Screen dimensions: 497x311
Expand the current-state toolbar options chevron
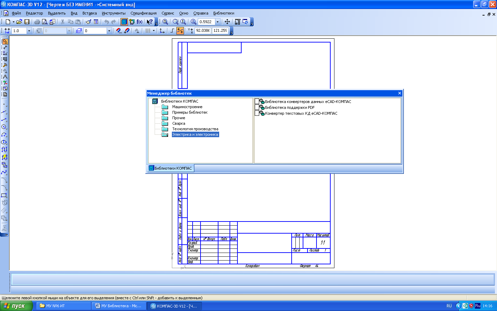(x=232, y=31)
